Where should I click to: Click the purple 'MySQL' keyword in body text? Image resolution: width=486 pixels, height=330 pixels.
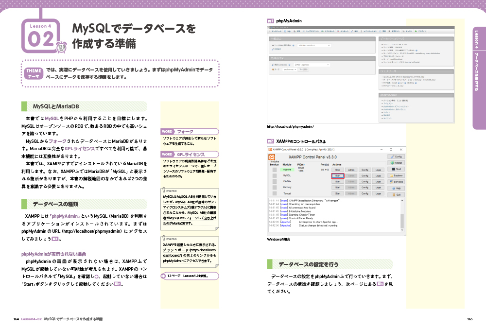[52, 119]
